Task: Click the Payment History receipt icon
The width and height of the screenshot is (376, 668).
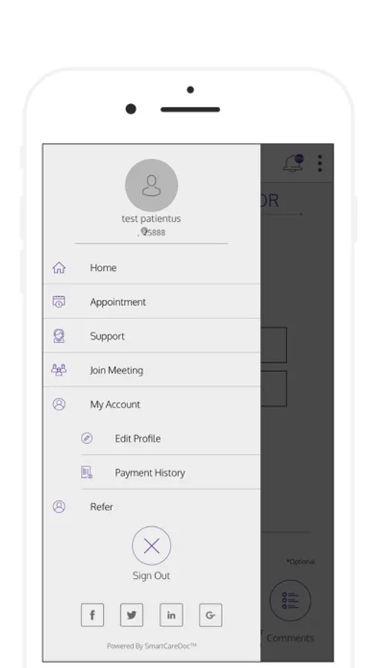Action: click(x=87, y=472)
